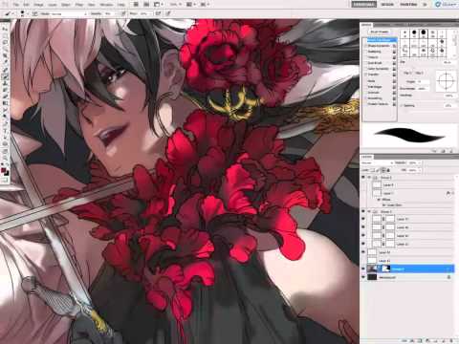Show more workspaces via double-arrow
Viewport: 459px width, 344px height.
tap(425, 5)
